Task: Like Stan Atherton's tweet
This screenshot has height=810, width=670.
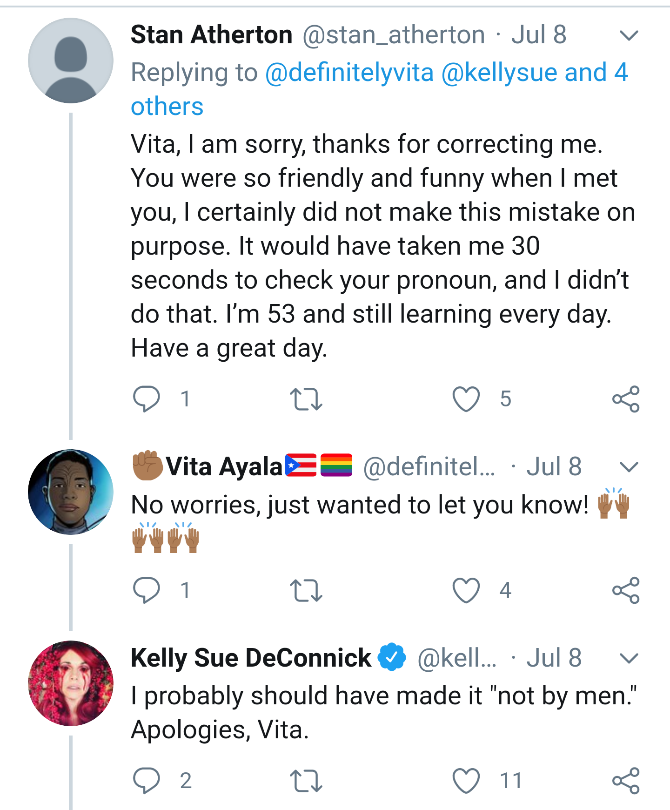Action: point(466,399)
